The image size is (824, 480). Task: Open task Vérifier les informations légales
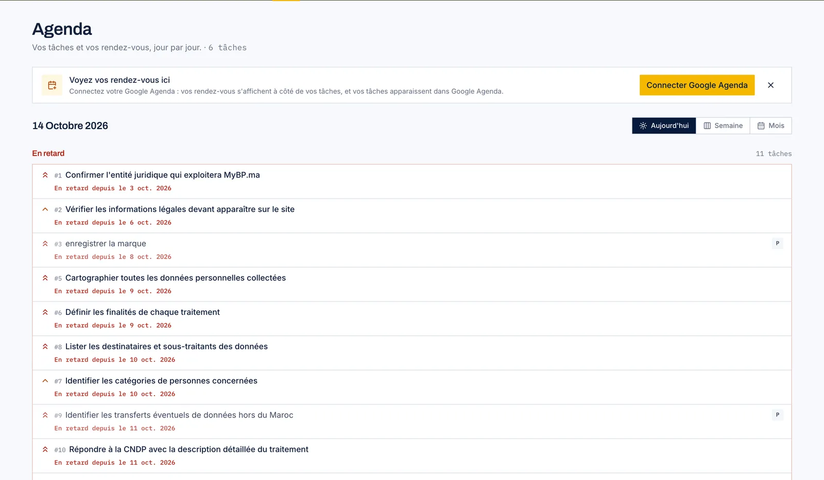pyautogui.click(x=180, y=209)
